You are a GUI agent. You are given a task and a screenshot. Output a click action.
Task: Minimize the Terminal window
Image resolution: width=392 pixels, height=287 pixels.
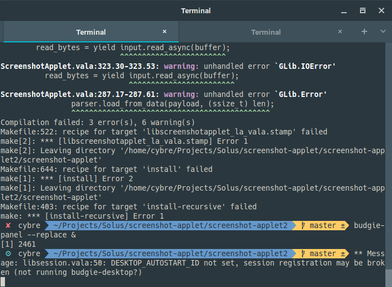click(x=344, y=11)
